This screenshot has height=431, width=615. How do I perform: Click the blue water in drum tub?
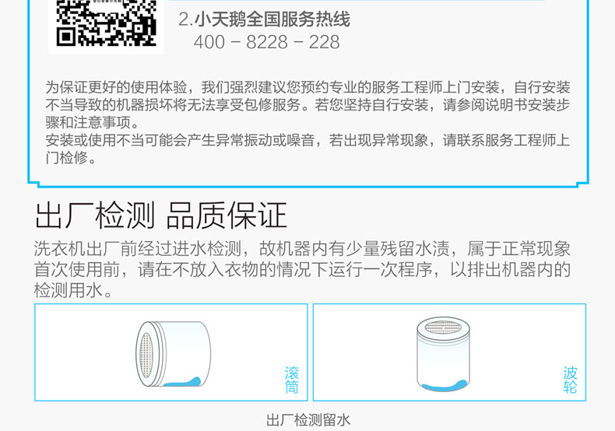tap(182, 382)
